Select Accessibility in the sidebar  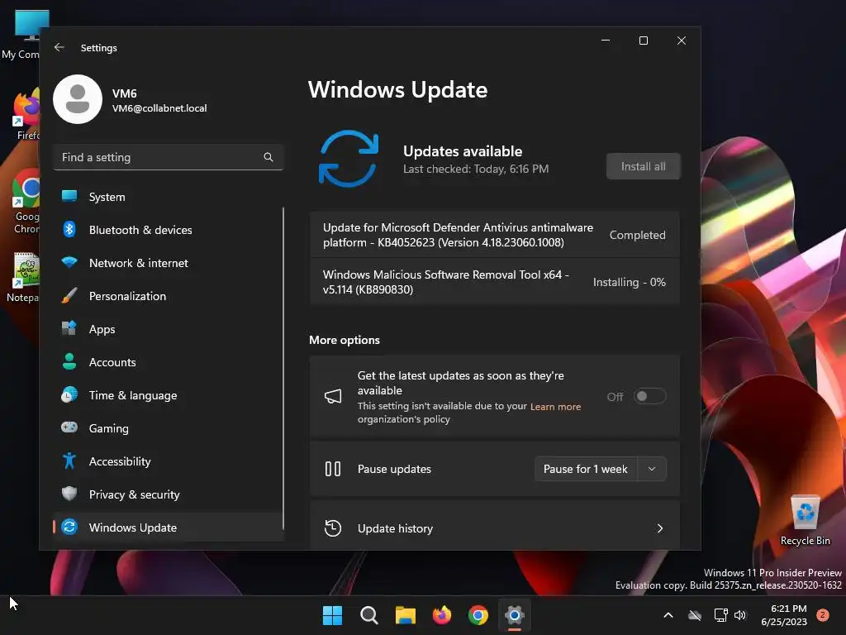coord(169,461)
